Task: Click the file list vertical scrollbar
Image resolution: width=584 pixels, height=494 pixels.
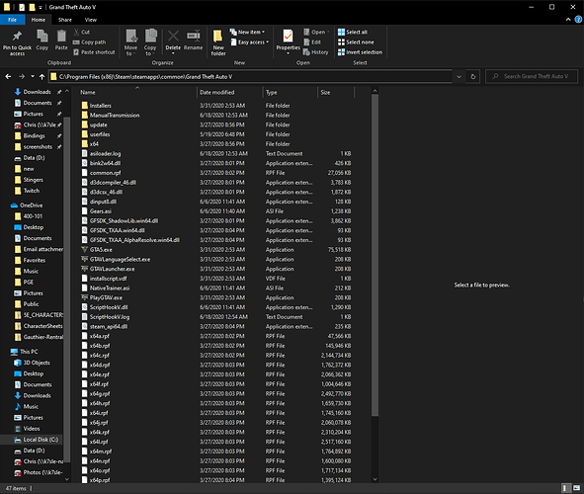Action: coord(375,255)
